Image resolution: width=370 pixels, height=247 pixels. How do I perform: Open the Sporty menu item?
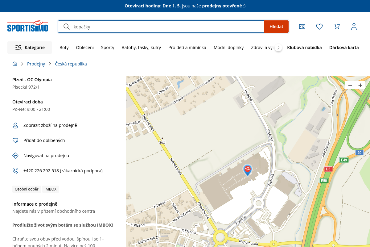click(x=108, y=48)
